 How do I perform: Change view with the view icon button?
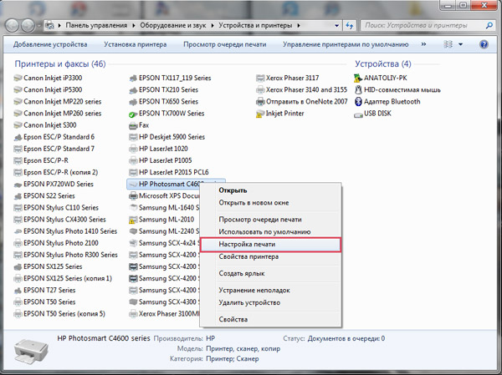click(x=448, y=44)
